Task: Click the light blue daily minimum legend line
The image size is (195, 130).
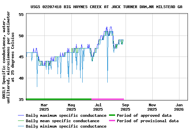Action: pos(21,126)
